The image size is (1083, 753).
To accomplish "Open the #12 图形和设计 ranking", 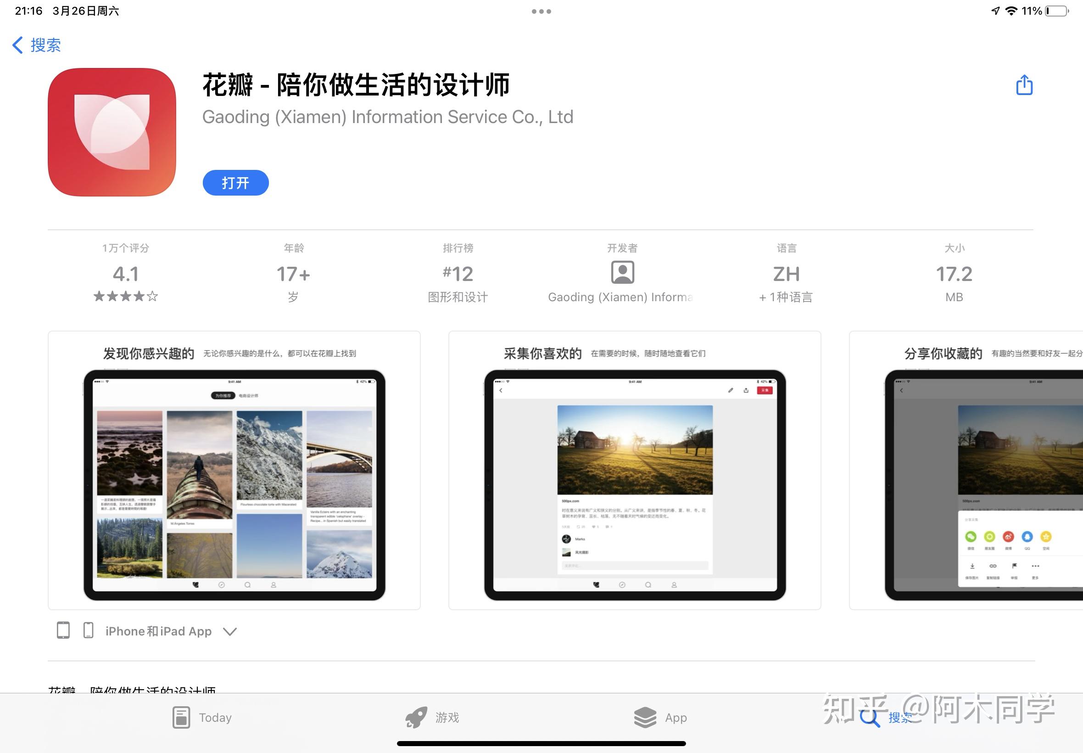I will [458, 274].
